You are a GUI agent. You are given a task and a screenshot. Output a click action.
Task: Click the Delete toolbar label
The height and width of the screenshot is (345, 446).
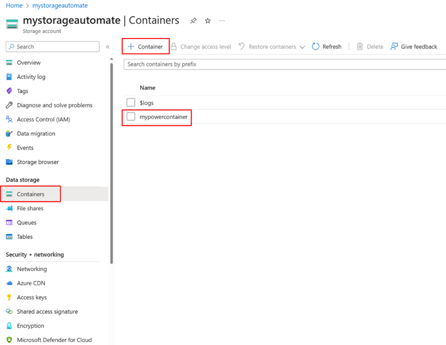tap(375, 46)
